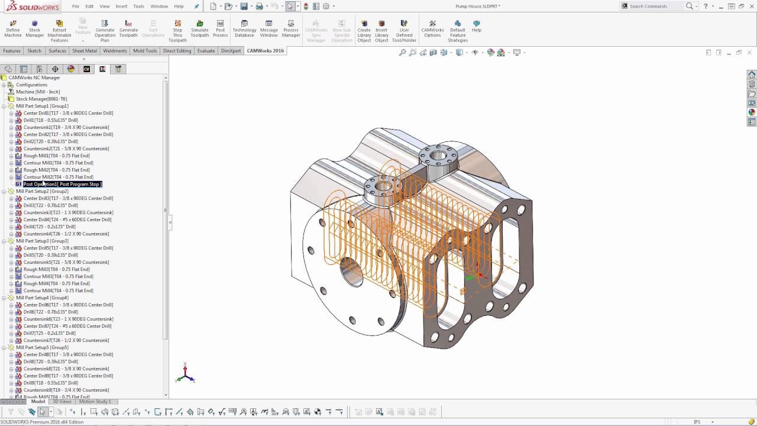Start Step Thru Toolpath
Image resolution: width=757 pixels, height=426 pixels.
point(177,31)
